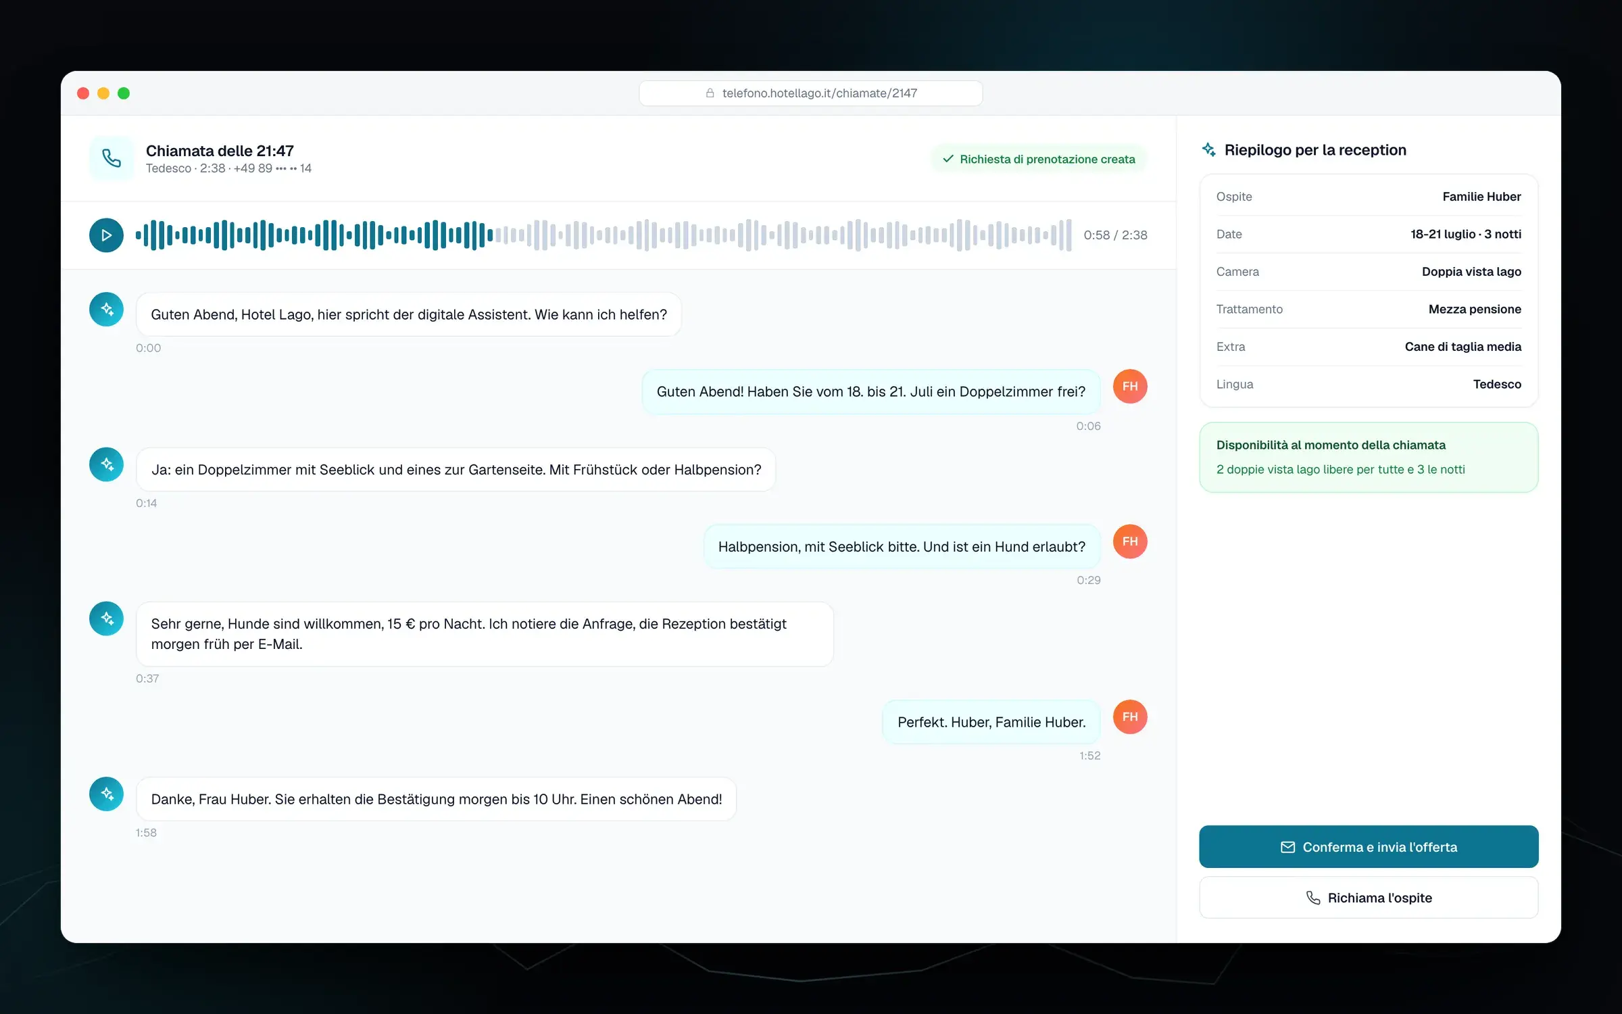Click the FH avatar beside Perfekt. Huber

pos(1130,717)
